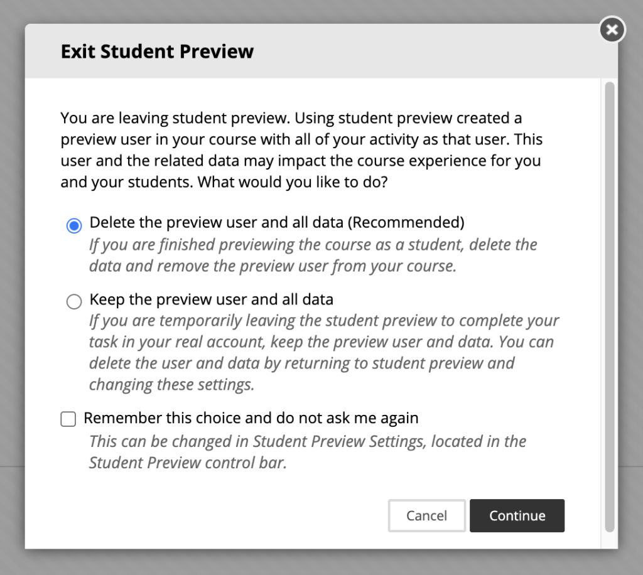Click the italic 'If you are finished previewing' description
Image resolution: width=643 pixels, height=575 pixels.
[313, 255]
